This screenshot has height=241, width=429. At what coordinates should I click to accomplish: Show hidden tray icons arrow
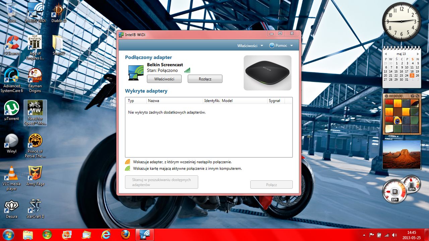[x=364, y=235]
